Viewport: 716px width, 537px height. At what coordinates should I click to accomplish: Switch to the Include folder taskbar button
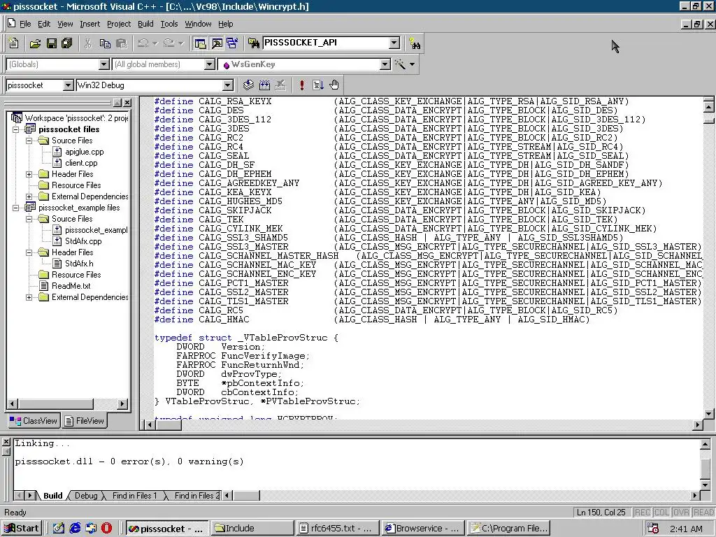pyautogui.click(x=252, y=529)
